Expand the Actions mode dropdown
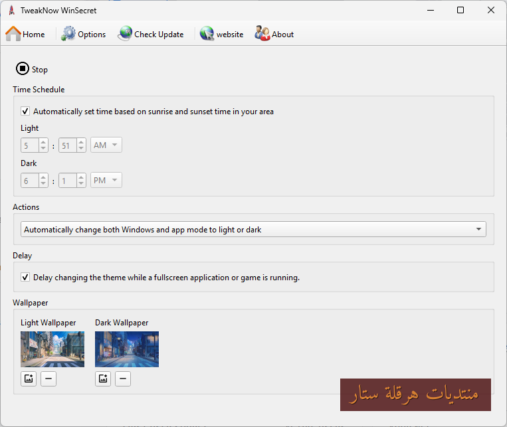 click(253, 229)
